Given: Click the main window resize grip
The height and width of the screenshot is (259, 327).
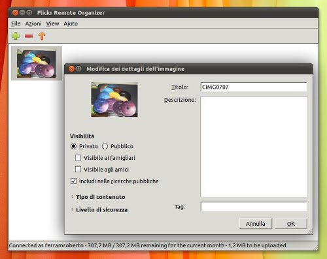Looking at the screenshot, I should [x=315, y=247].
